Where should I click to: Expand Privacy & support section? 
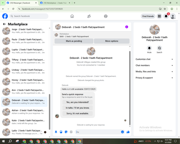tap(154, 78)
